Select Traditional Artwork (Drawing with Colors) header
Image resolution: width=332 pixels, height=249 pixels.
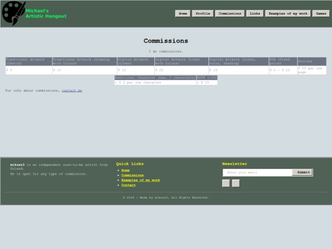click(x=85, y=61)
